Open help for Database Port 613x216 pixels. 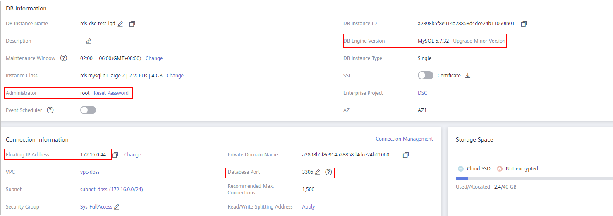click(328, 172)
